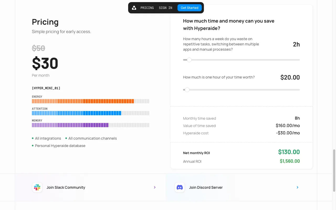Click the 'All integrations' feature item
Viewport: 336px width, 210px height.
[x=47, y=138]
